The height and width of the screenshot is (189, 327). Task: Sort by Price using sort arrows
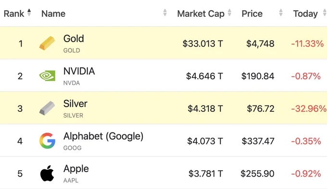click(281, 12)
